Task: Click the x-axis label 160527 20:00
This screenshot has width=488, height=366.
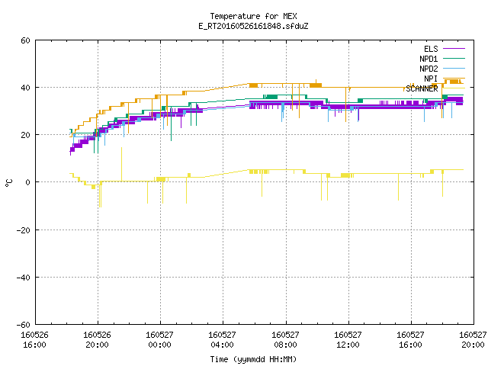Action: click(473, 340)
